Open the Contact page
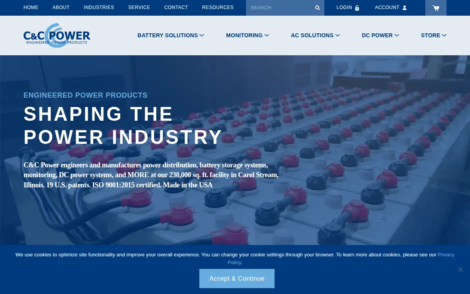 tap(176, 7)
